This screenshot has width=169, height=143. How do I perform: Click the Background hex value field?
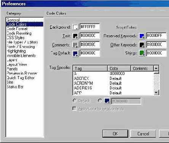[90, 27]
